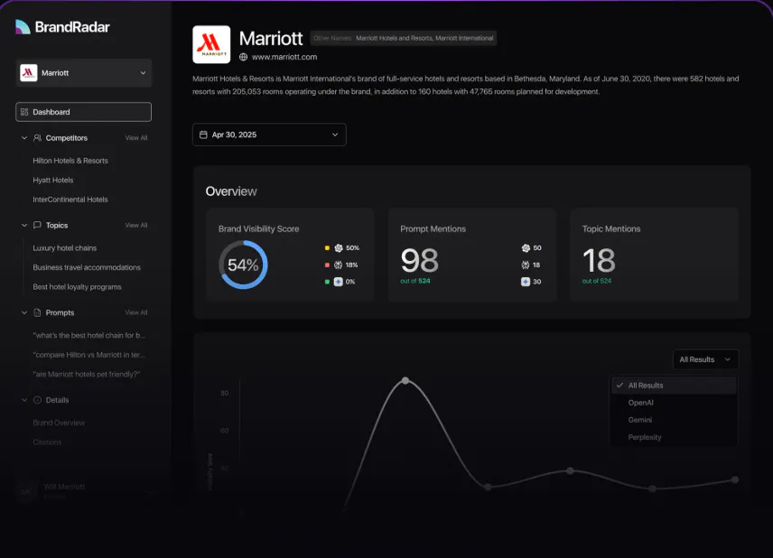
Task: Open Citations in Details
Action: tap(47, 442)
